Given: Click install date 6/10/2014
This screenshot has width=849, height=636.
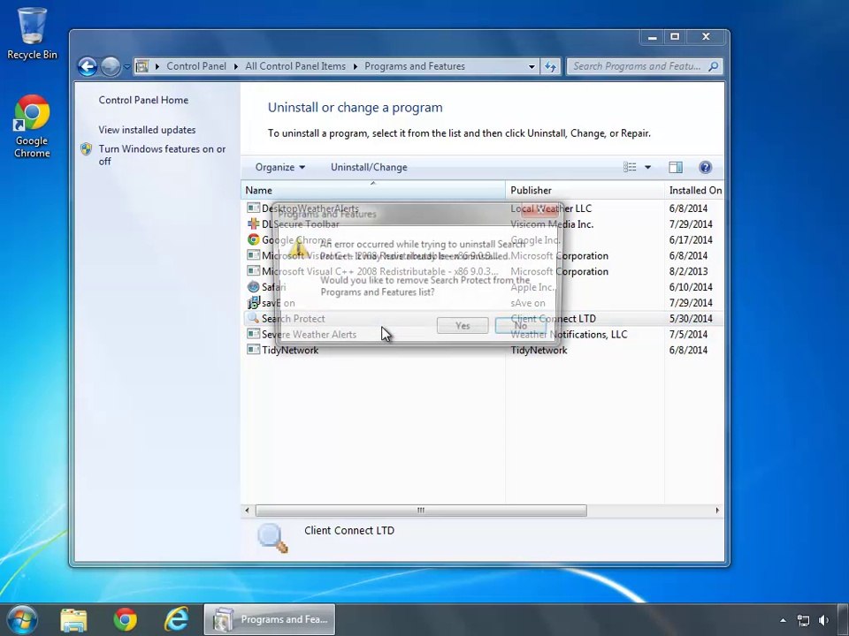Looking at the screenshot, I should coord(691,286).
